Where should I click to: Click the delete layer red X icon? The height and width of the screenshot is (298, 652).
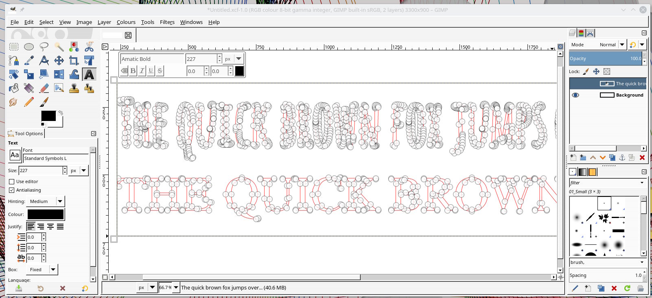click(642, 158)
